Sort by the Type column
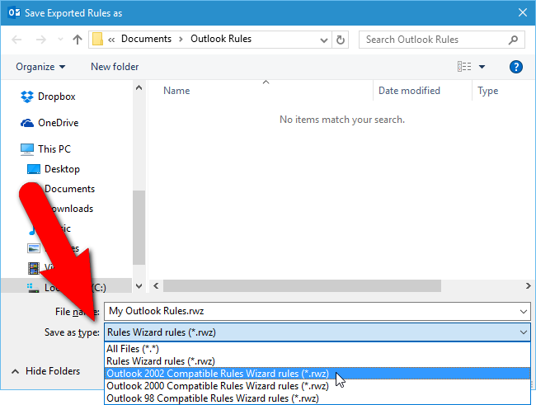536x405 pixels. tap(488, 91)
